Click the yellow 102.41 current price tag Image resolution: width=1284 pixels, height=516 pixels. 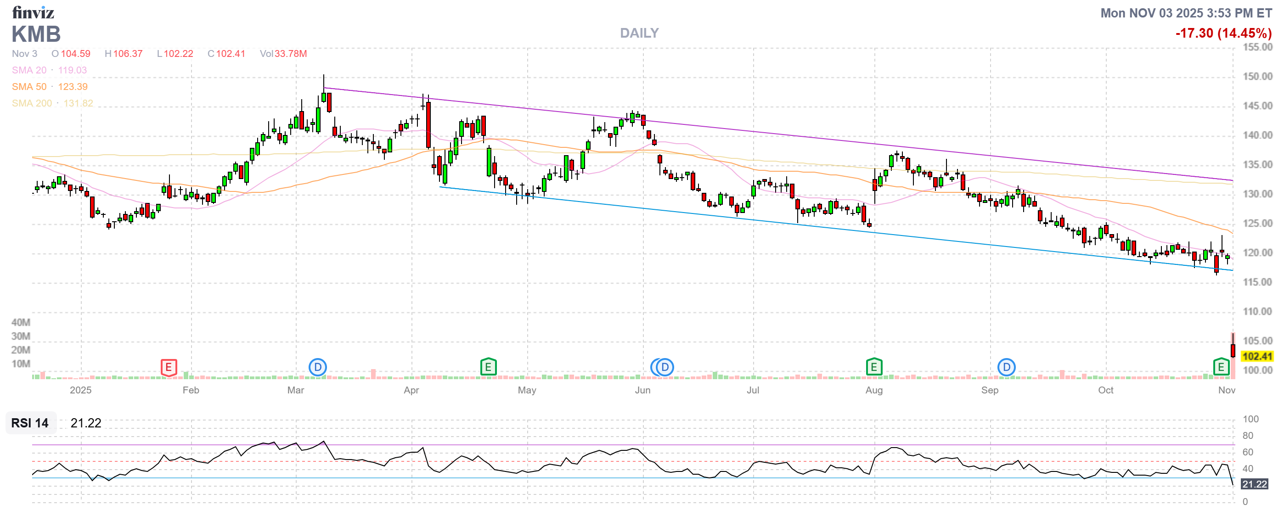click(1257, 356)
